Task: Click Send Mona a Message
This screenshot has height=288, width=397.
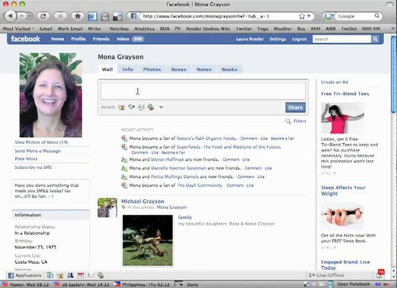Action: (37, 151)
